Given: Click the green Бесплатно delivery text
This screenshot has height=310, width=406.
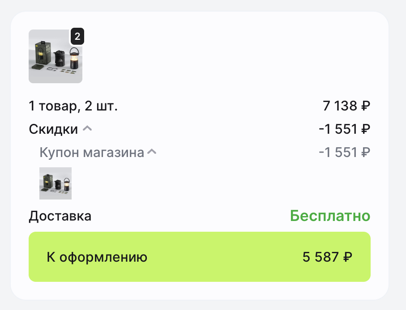Looking at the screenshot, I should click(x=330, y=216).
